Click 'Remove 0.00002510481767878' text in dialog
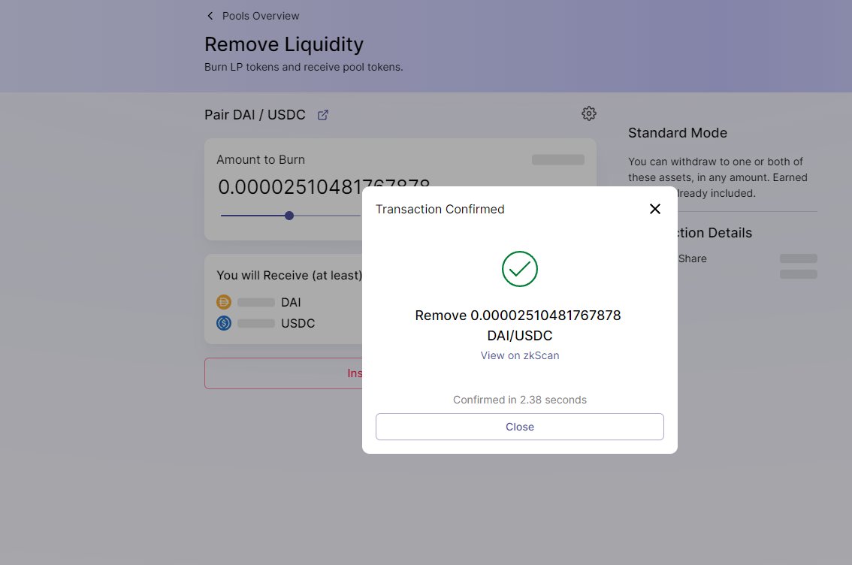The height and width of the screenshot is (565, 852). [518, 315]
